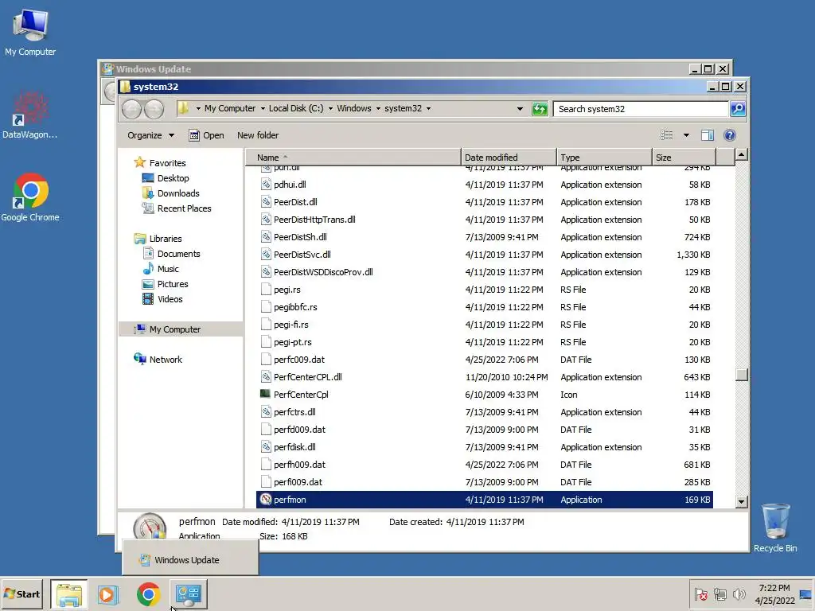Open the Organize dropdown menu
815x611 pixels.
tap(150, 135)
